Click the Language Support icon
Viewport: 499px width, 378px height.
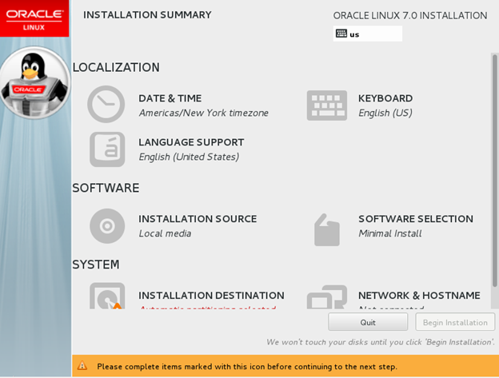tap(106, 149)
